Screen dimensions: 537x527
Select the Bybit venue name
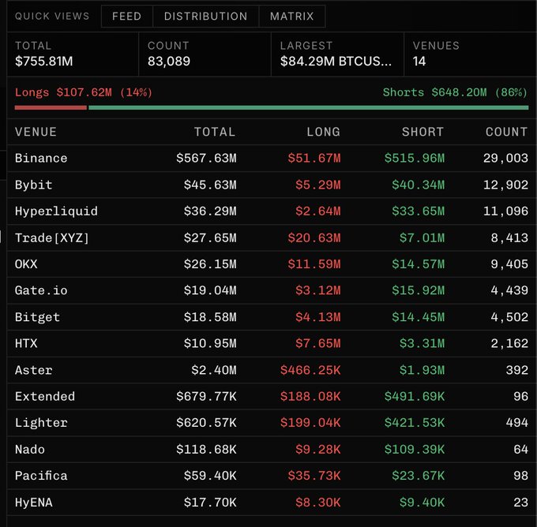pos(33,185)
